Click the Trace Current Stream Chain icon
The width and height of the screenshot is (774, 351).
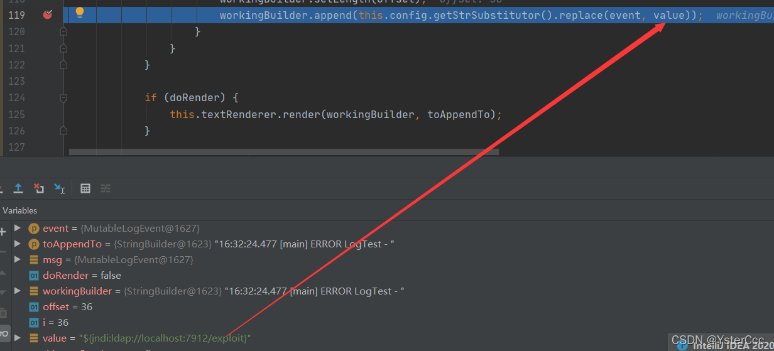point(106,188)
